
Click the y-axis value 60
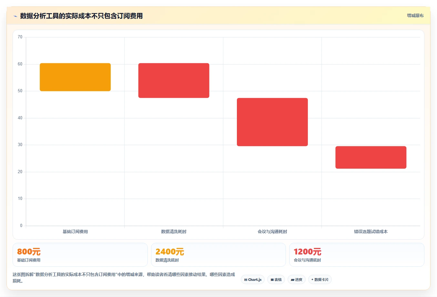pos(20,64)
